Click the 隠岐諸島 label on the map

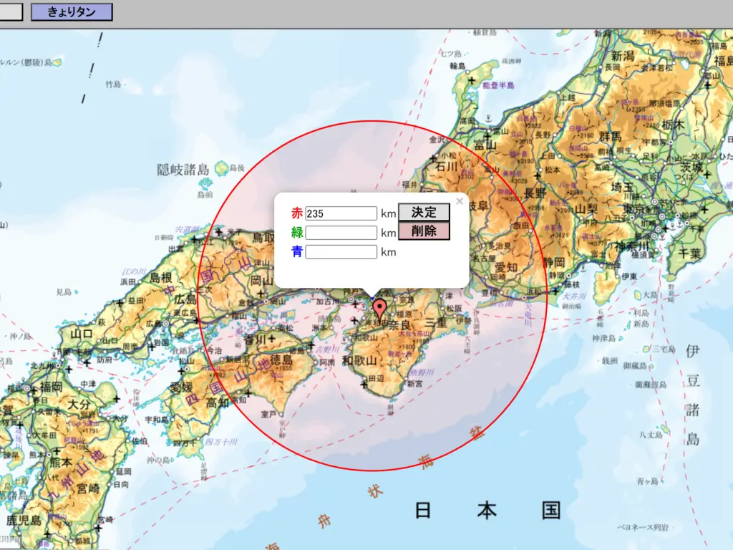[183, 170]
